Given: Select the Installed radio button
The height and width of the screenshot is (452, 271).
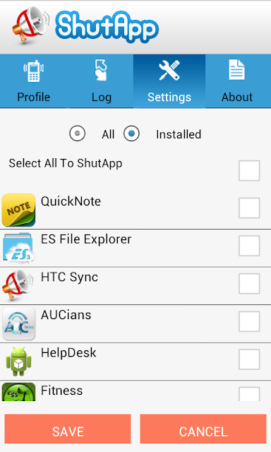Looking at the screenshot, I should point(131,133).
